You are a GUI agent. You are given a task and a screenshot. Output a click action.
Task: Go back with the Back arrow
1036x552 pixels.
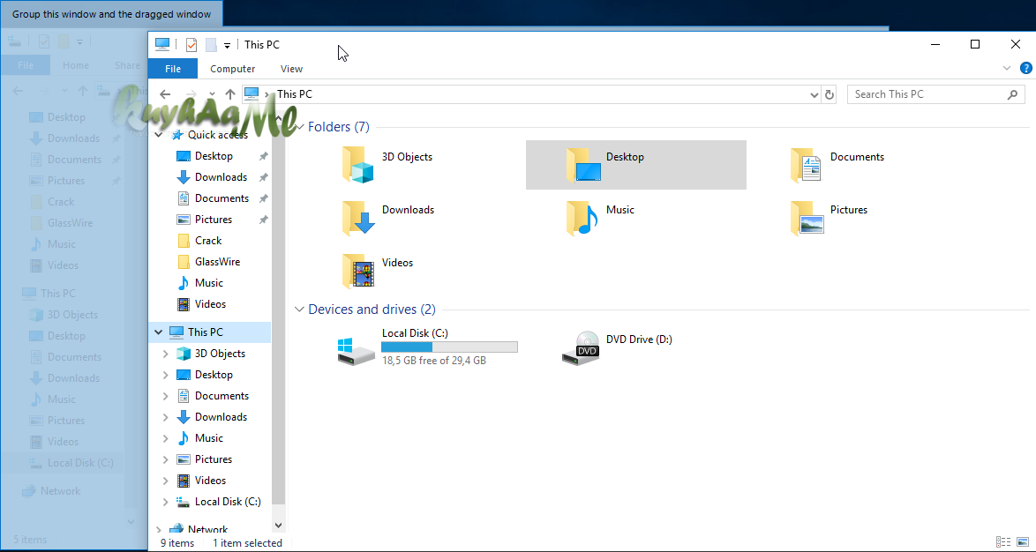164,94
